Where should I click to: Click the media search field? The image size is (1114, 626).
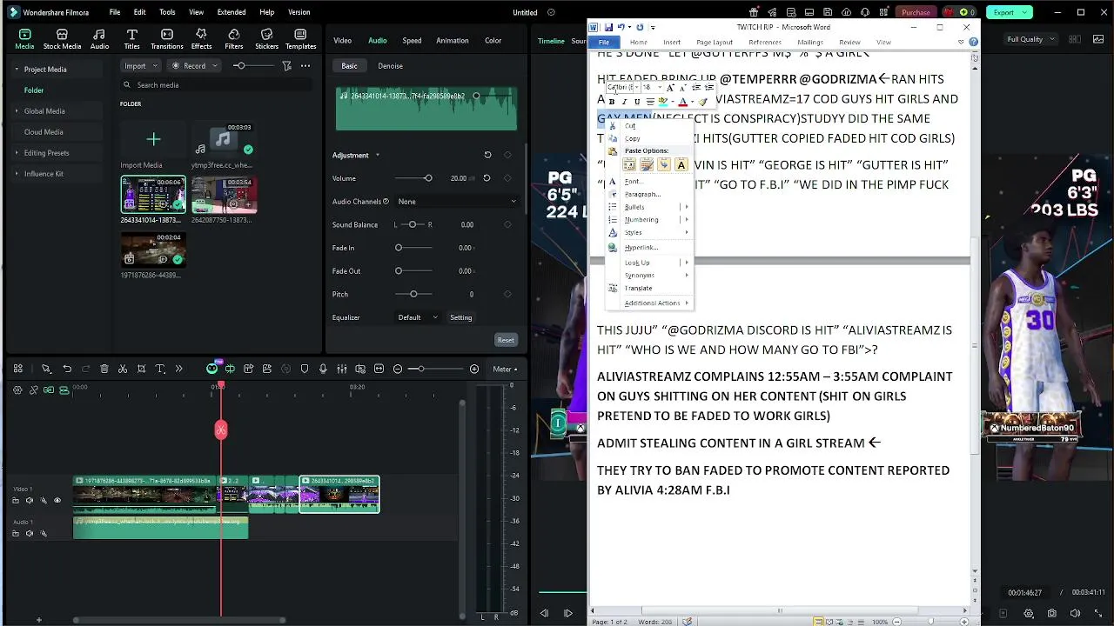(x=216, y=85)
